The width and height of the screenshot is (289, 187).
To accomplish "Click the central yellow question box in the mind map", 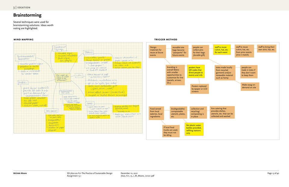I will pyautogui.click(x=63, y=78).
